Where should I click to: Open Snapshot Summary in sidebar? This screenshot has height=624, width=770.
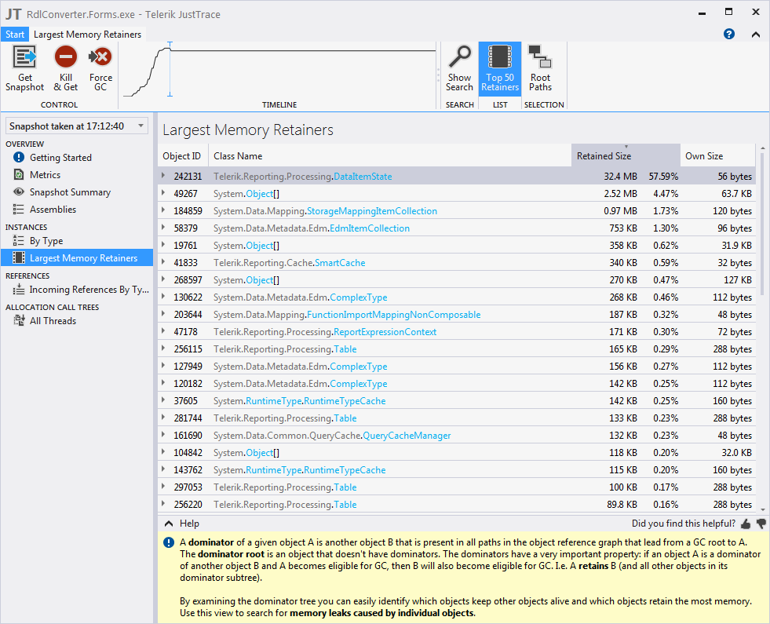pos(70,192)
